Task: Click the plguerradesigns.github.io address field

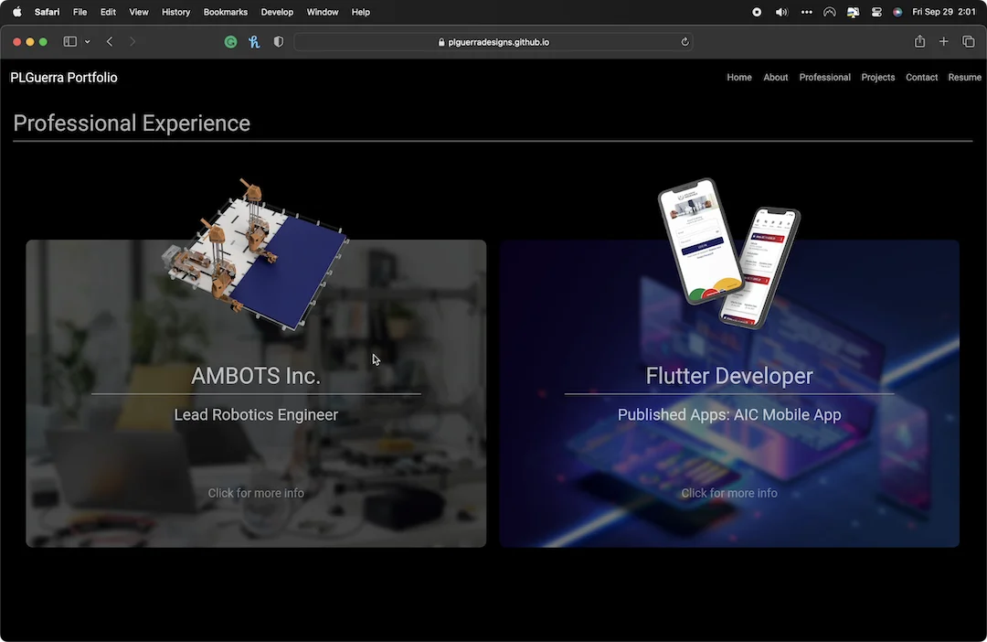Action: (x=493, y=42)
